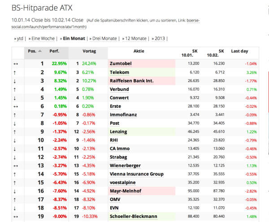269x222 pixels.
Task: Open the Zumtobel stock link
Action: [121, 64]
